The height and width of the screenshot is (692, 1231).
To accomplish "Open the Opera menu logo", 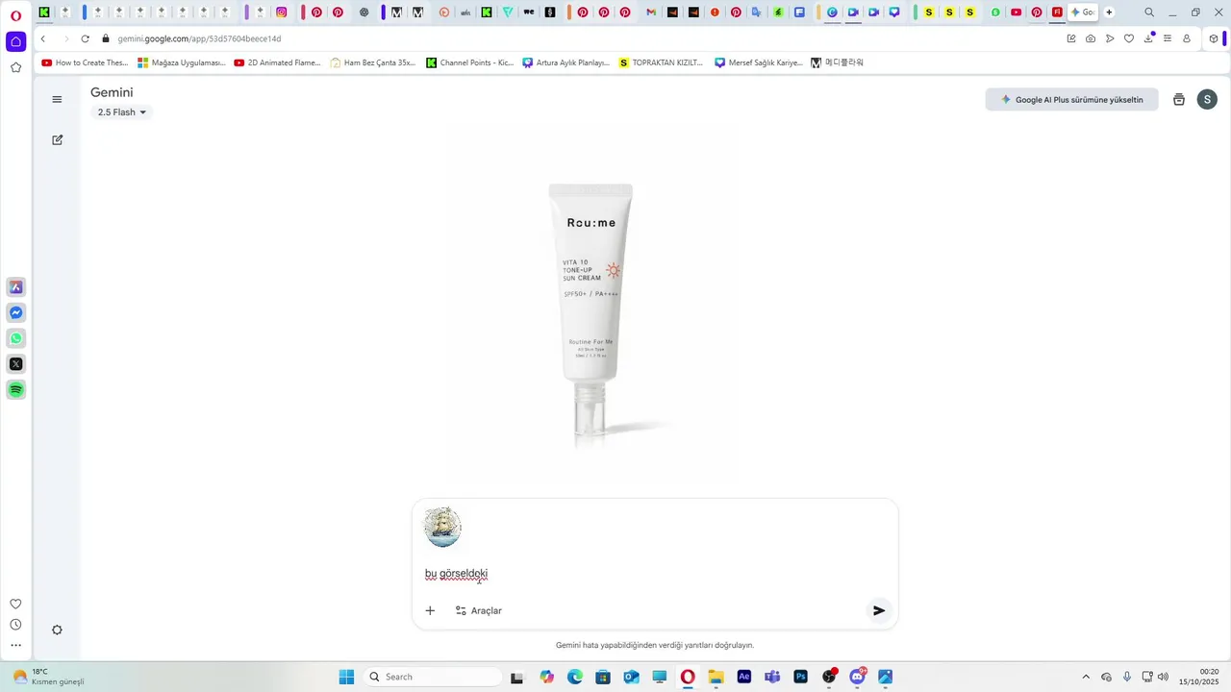I will 15,13.
